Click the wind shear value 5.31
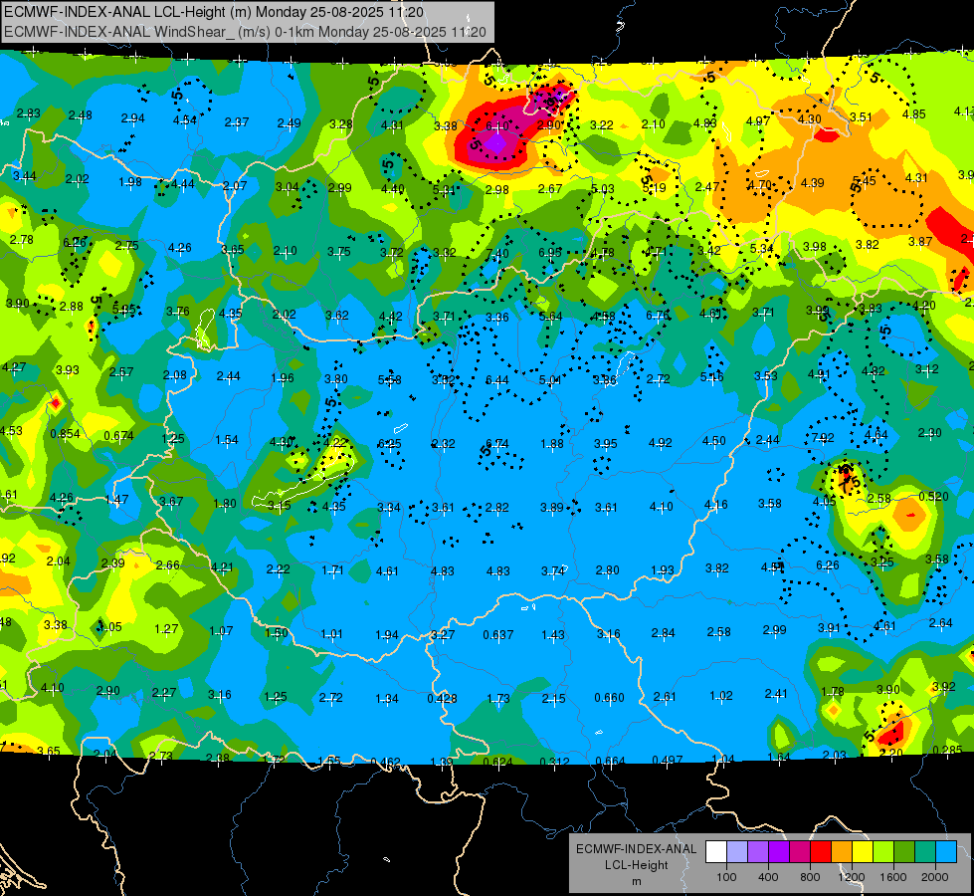 (444, 189)
